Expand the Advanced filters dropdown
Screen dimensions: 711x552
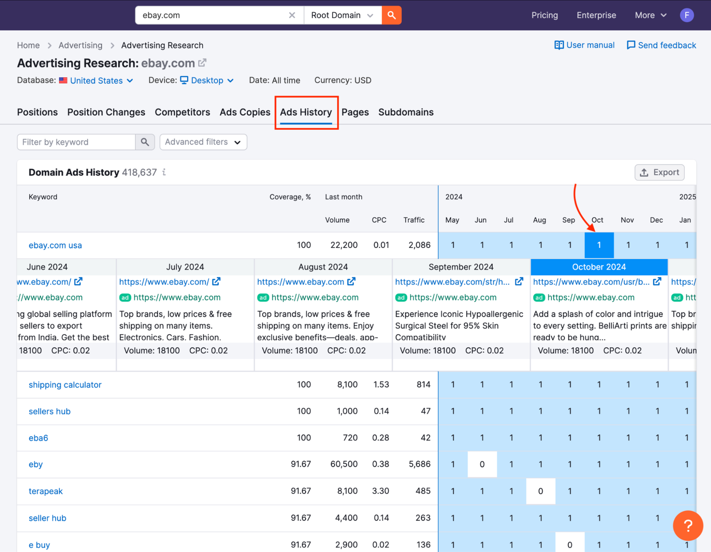point(203,142)
